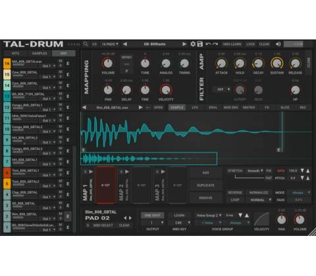Open the Smooth stretch mode dropdown
The image size is (316, 276).
click(x=255, y=171)
